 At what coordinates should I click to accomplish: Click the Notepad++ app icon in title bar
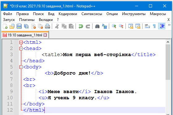tap(6, 6)
